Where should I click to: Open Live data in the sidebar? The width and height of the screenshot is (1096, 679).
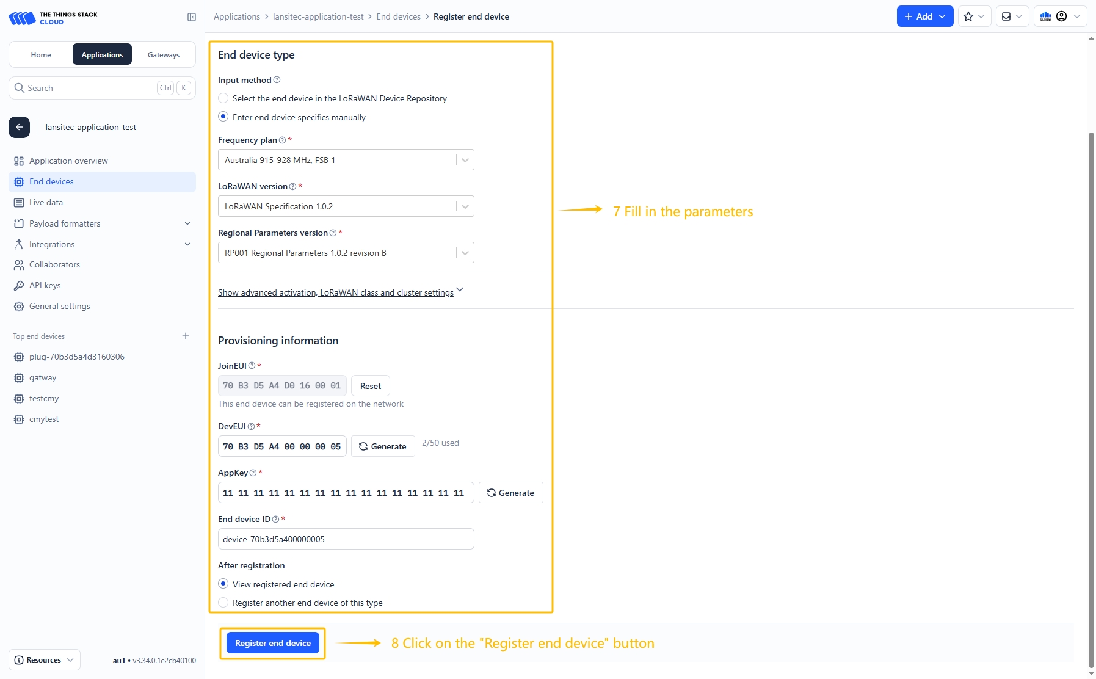coord(46,203)
